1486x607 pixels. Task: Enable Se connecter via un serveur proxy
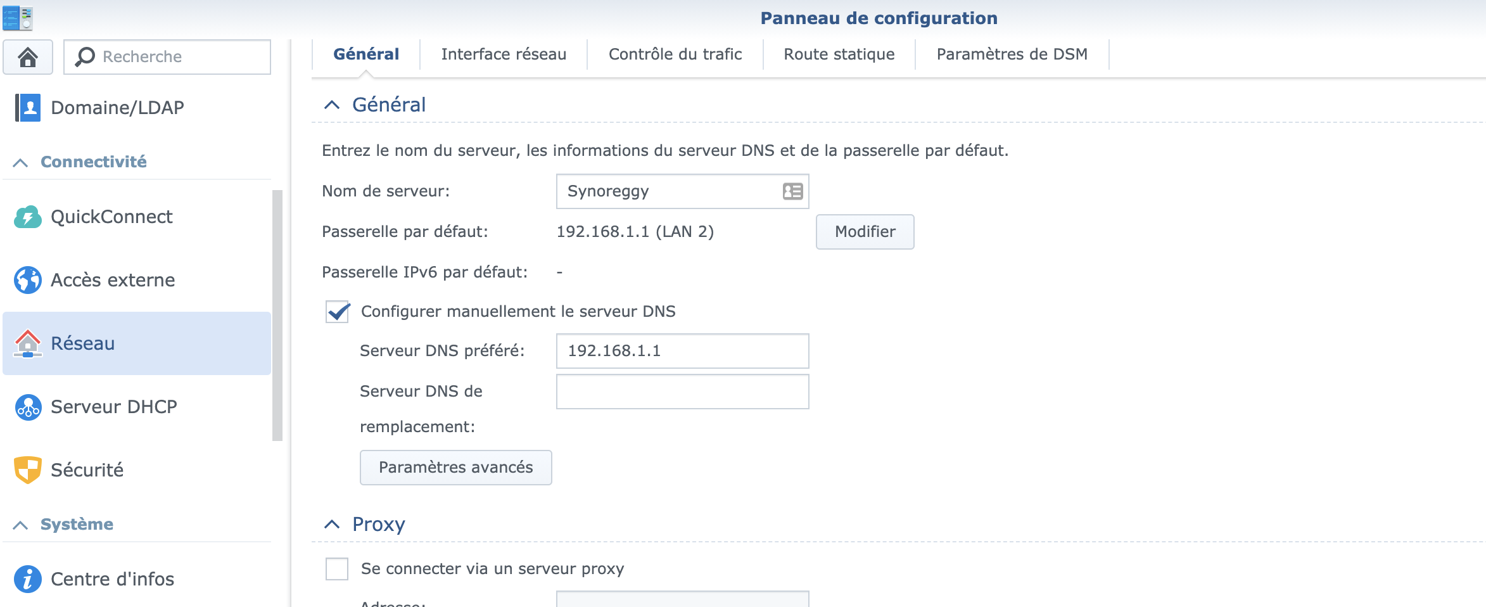click(337, 569)
